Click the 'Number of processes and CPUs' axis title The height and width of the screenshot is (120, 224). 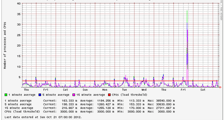[x=5, y=45]
